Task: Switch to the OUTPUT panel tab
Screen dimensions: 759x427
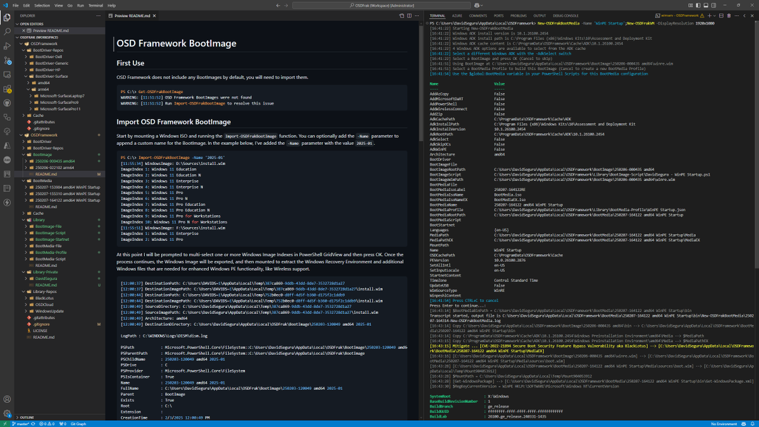Action: coord(540,15)
